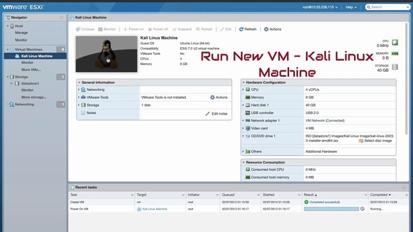This screenshot has height=232, width=413.
Task: Click Power off in the toolbar
Action: point(158,29)
